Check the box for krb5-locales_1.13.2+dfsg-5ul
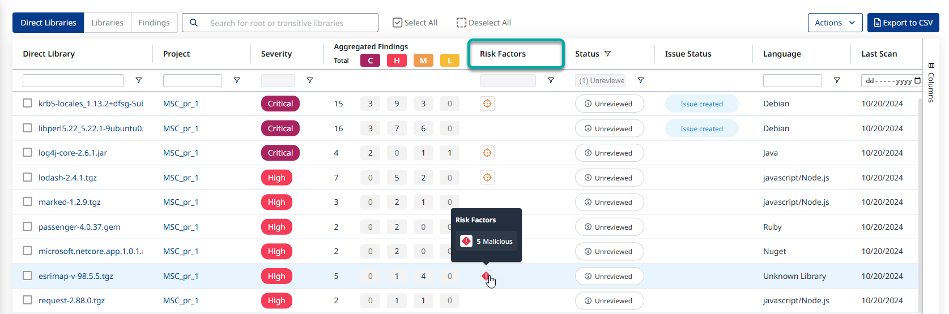Viewport: 949px width, 314px height. tap(27, 104)
